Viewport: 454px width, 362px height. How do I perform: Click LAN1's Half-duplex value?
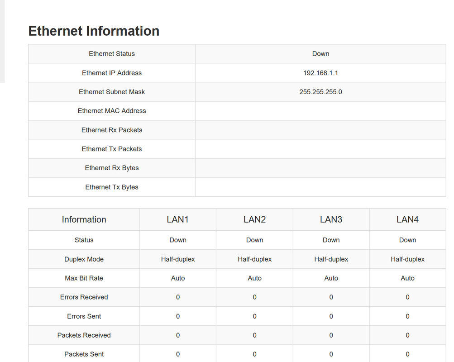(178, 259)
